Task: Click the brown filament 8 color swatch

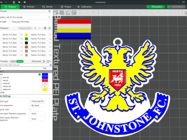Action: 26,47
